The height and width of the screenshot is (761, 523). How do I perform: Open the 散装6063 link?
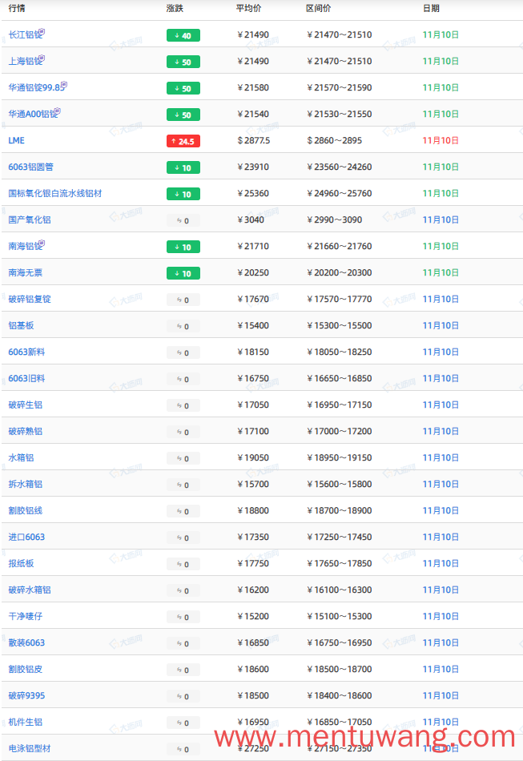[26, 642]
